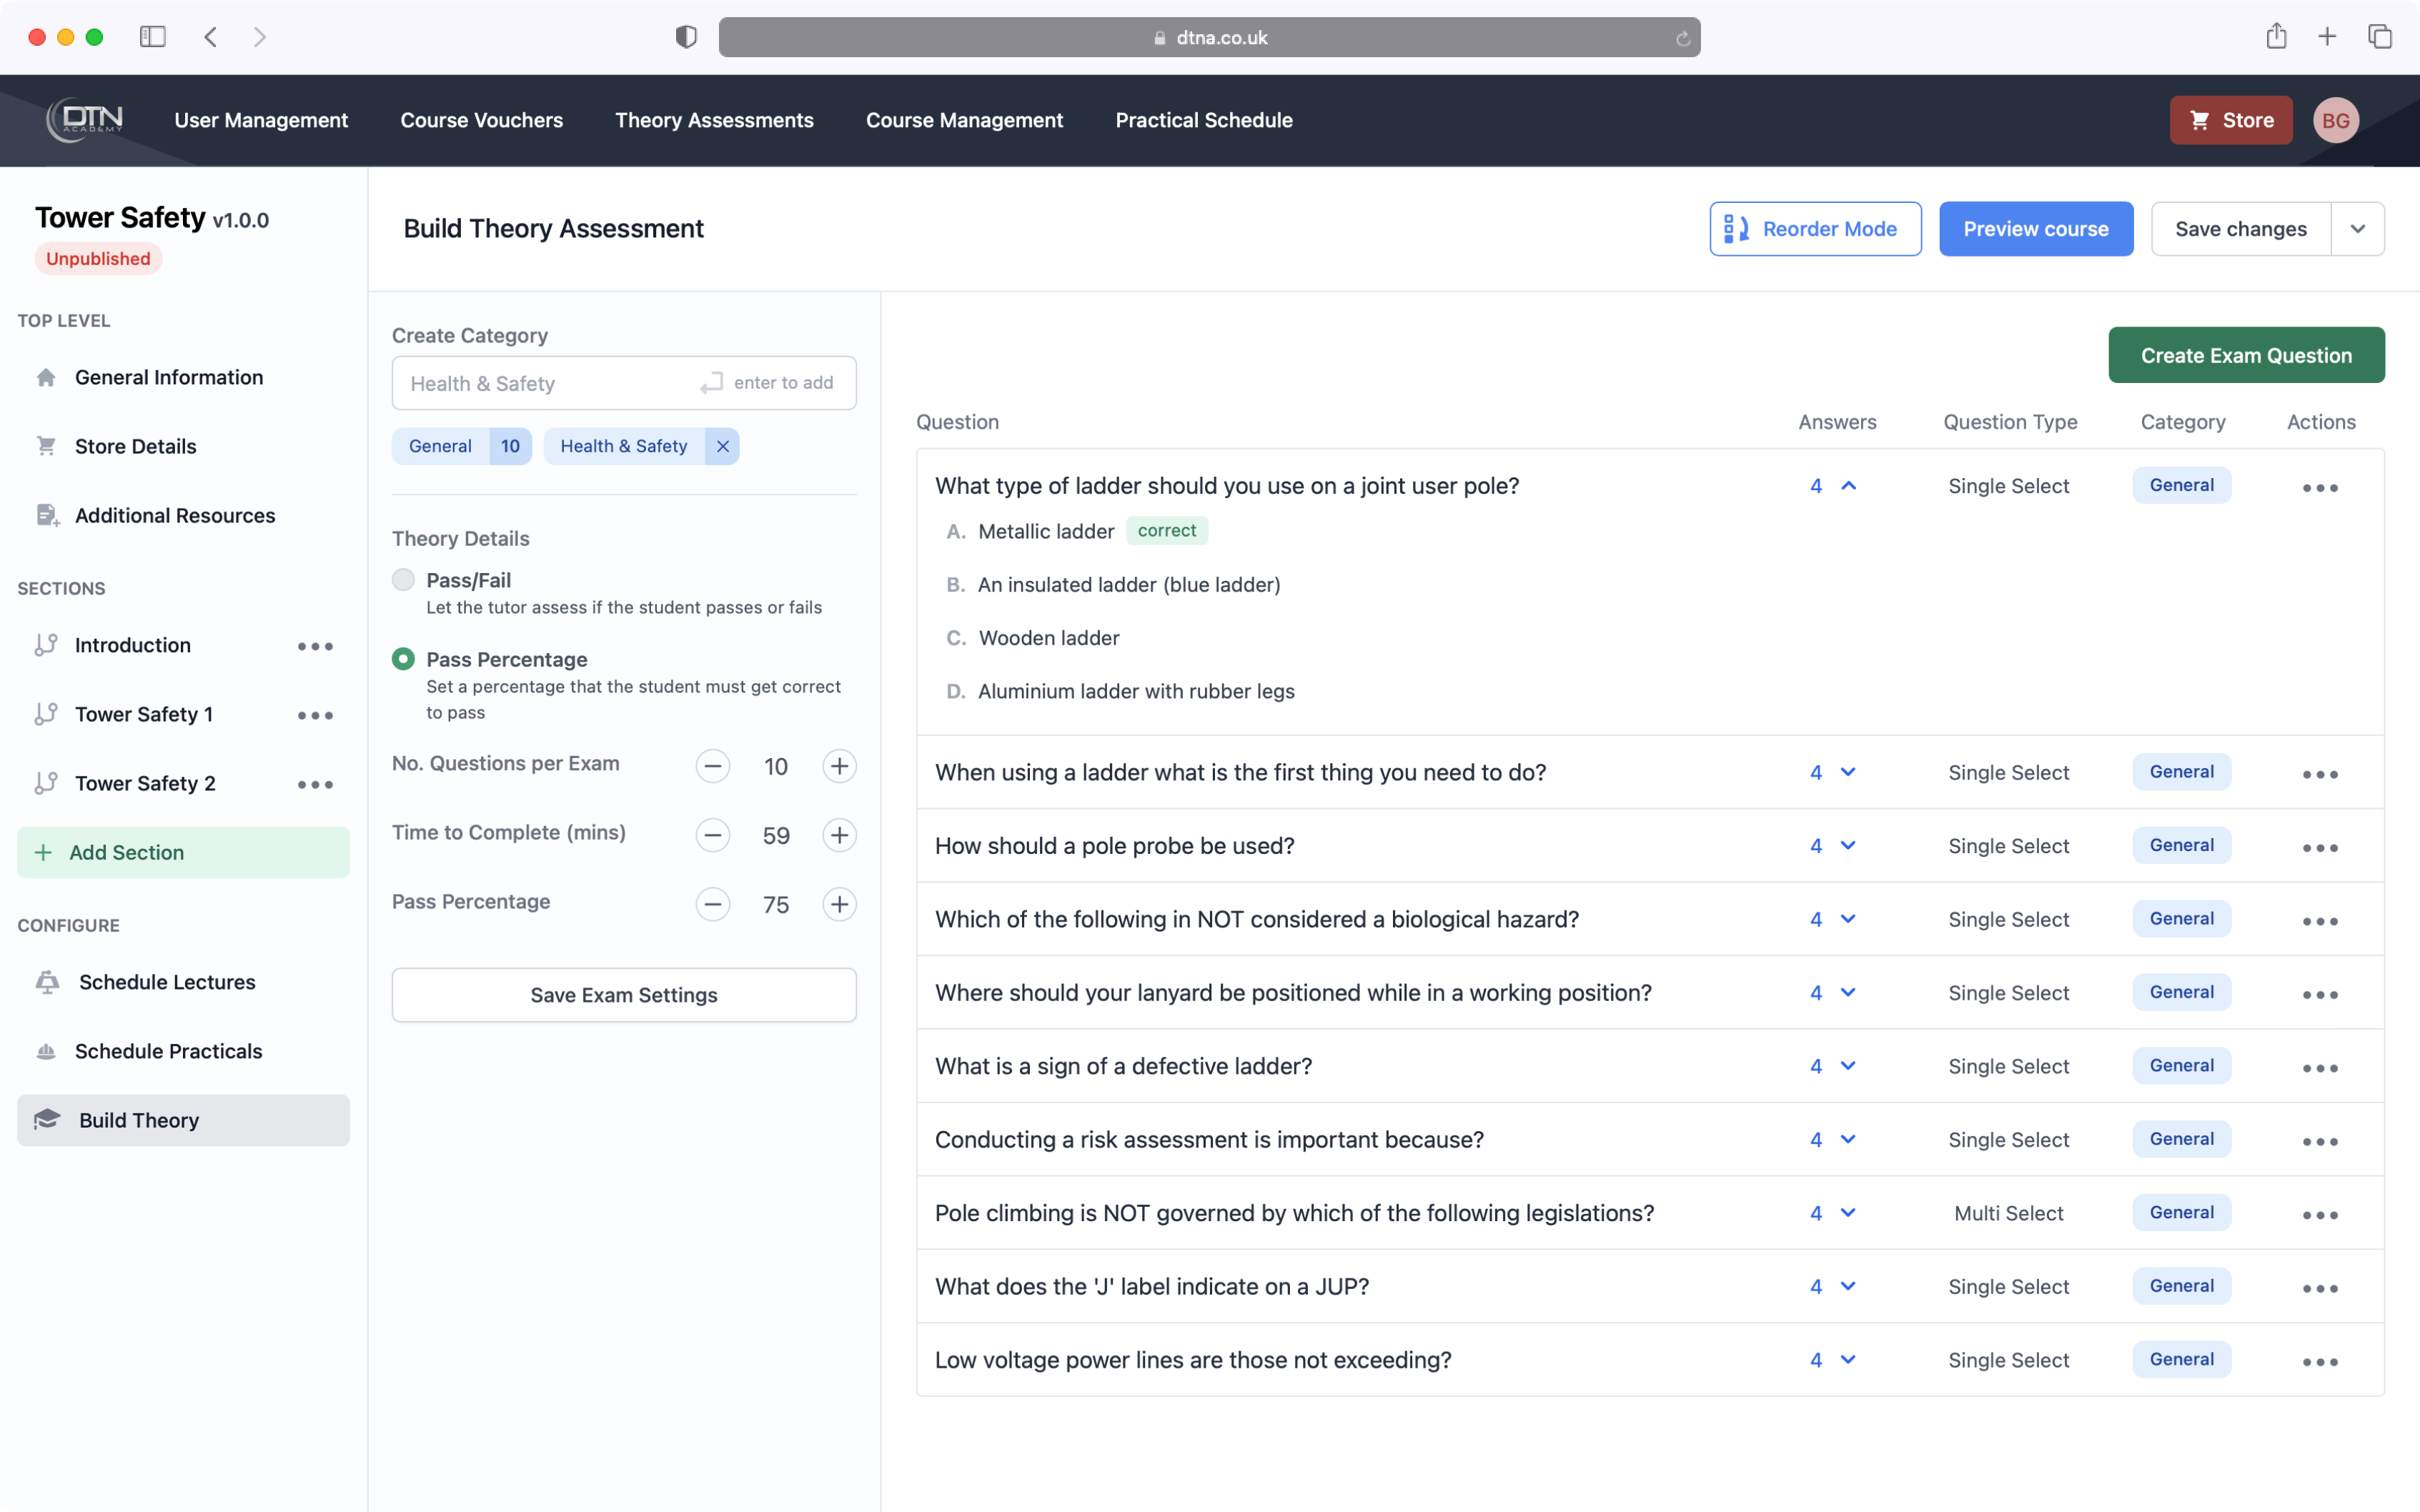The image size is (2420, 1512).
Task: Click the Schedule Practicals icon
Action: click(46, 1051)
